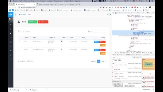Delete the Admin user
The height and width of the screenshot is (92, 163).
pos(102,50)
